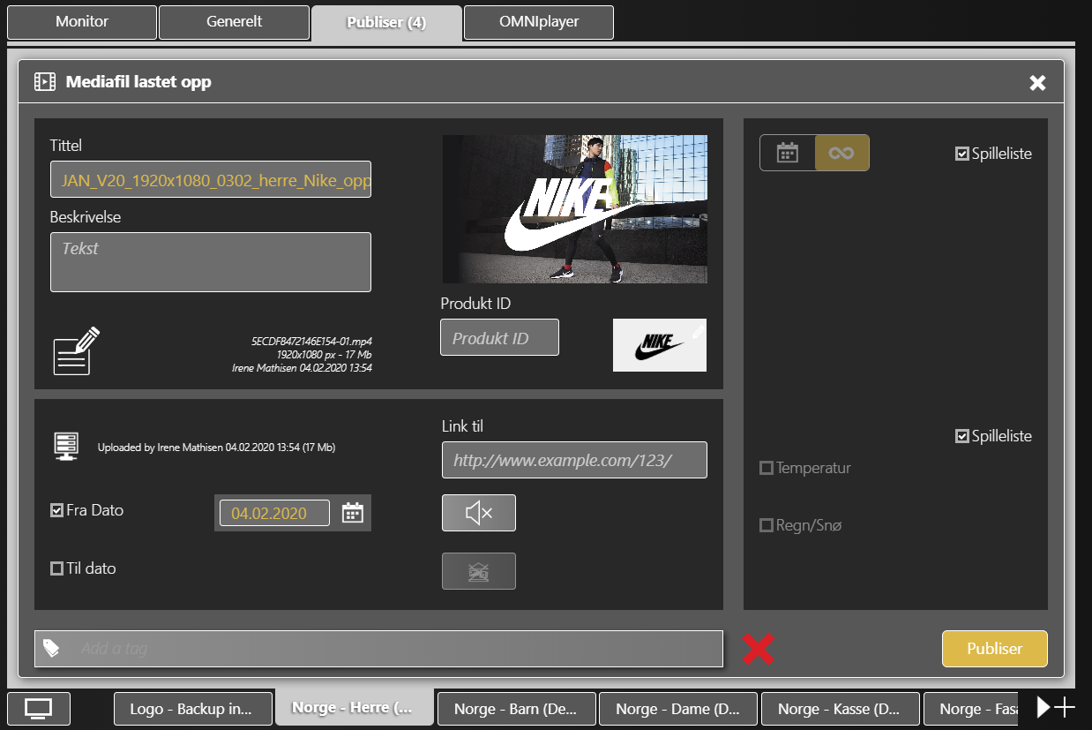Click the yellow Publiser button

coord(994,649)
